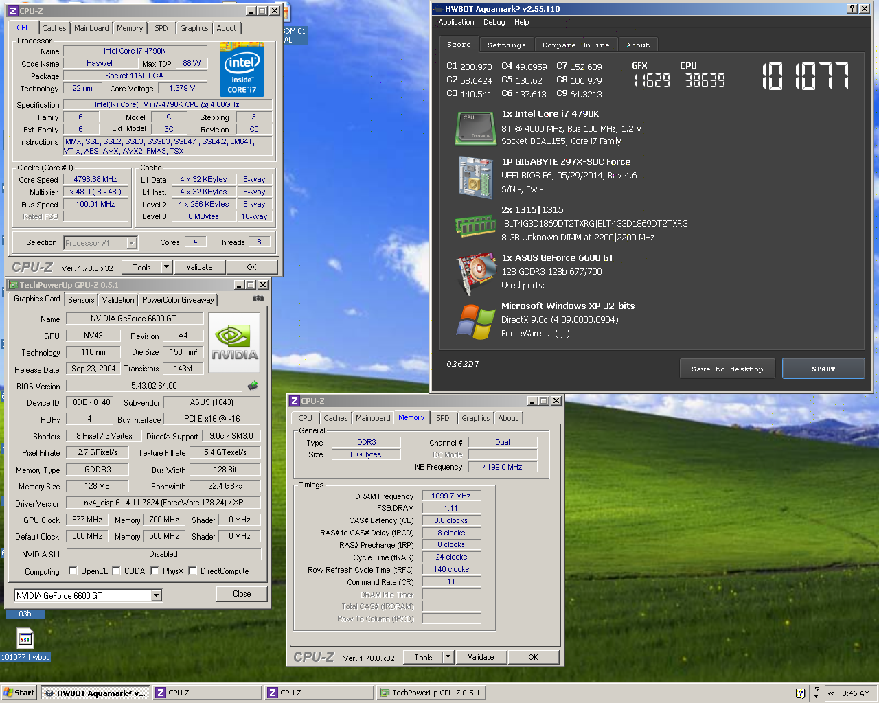Enable the CUDA checkbox in GPU-Z
879x703 pixels.
(117, 571)
